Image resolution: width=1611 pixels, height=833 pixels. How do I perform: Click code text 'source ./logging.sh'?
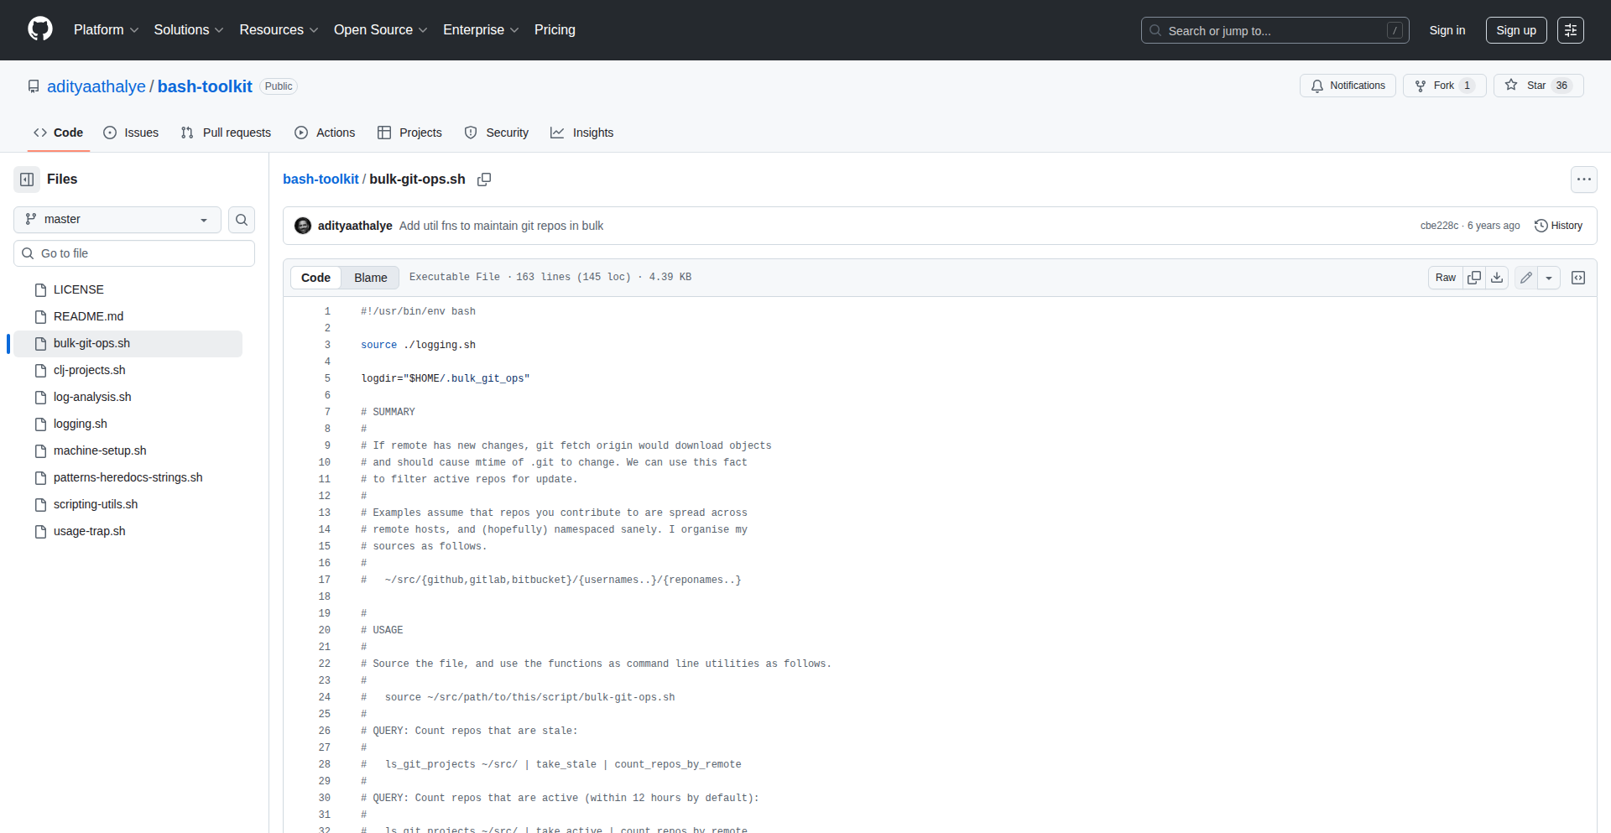point(418,345)
